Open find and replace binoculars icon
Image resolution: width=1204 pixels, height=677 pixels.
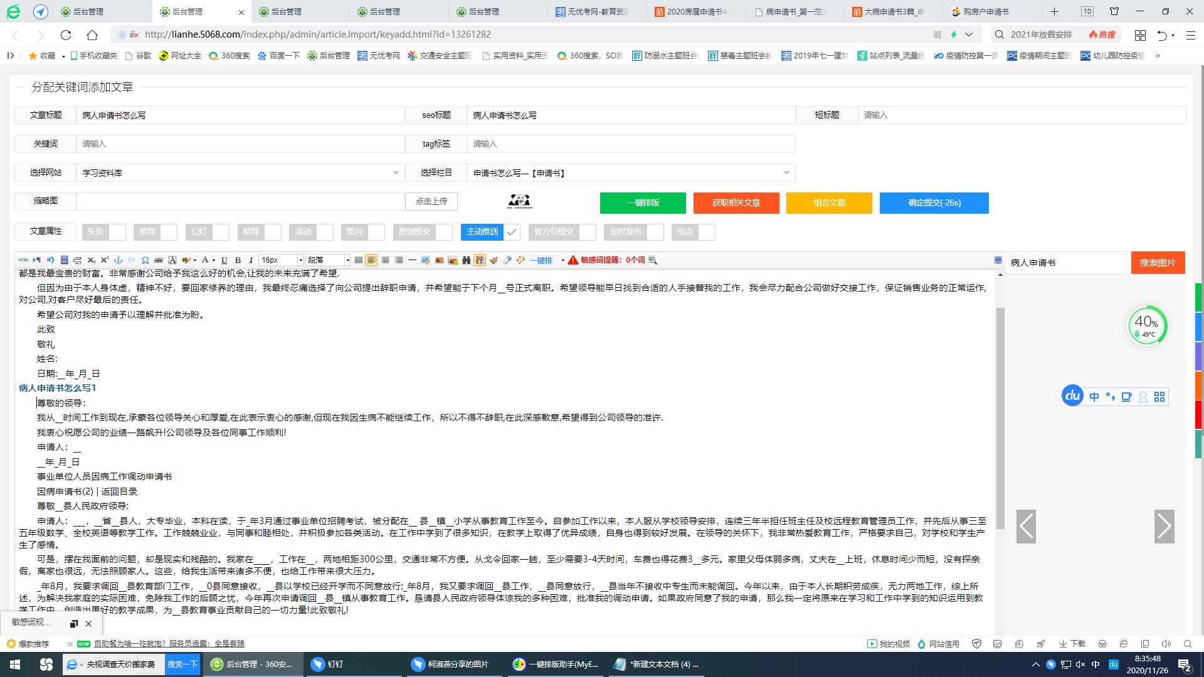coord(466,260)
